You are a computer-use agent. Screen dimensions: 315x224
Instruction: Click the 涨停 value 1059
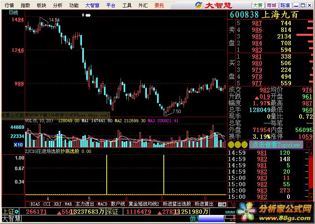click(x=306, y=137)
